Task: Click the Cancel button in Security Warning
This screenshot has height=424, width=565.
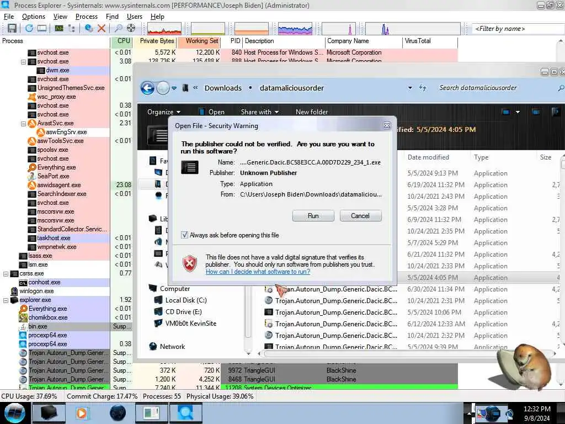Action: coord(360,216)
